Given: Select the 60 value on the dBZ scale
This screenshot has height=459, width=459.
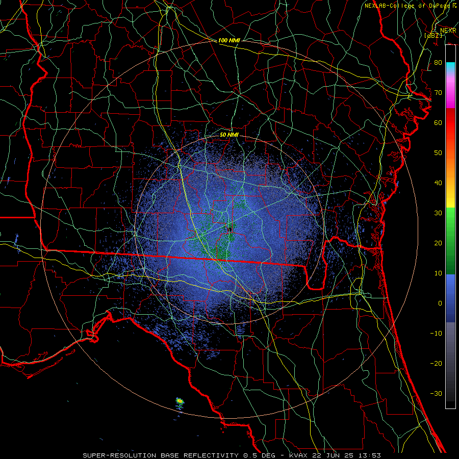Looking at the screenshot, I should pos(438,122).
